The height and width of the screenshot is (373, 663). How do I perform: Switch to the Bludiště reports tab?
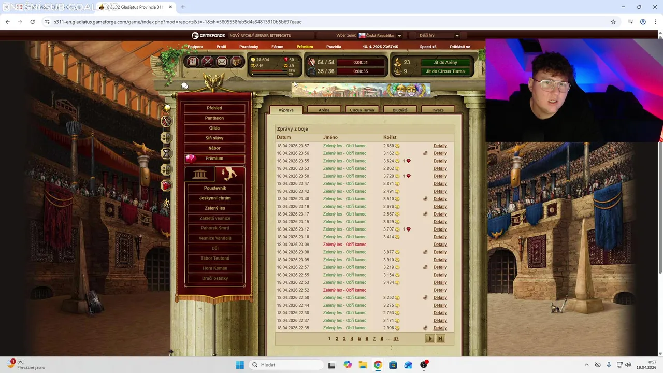click(400, 110)
